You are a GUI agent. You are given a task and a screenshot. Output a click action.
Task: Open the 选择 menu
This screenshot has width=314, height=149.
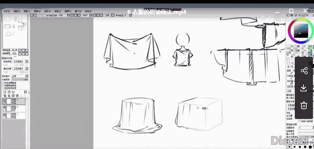48,11
